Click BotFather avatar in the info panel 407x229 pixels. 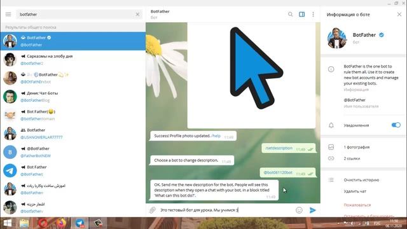tap(336, 38)
